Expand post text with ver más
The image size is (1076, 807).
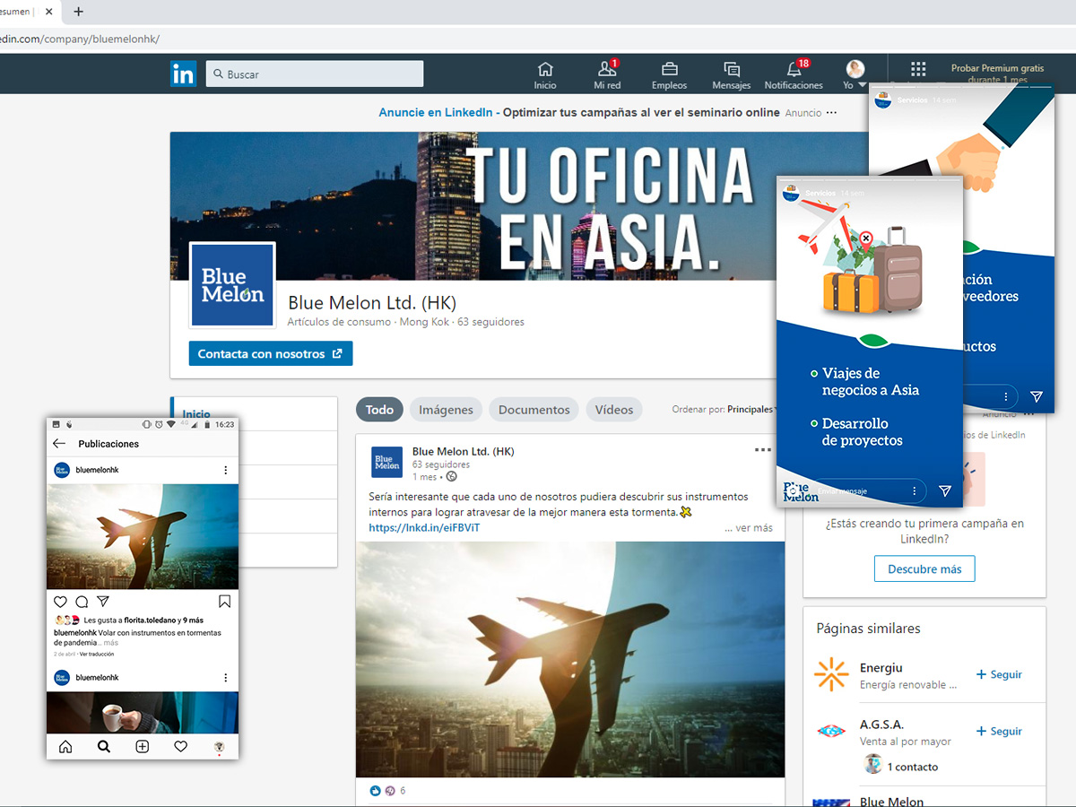coord(749,528)
